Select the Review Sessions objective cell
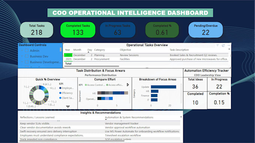This screenshot has height=143, width=255. [x=129, y=55]
